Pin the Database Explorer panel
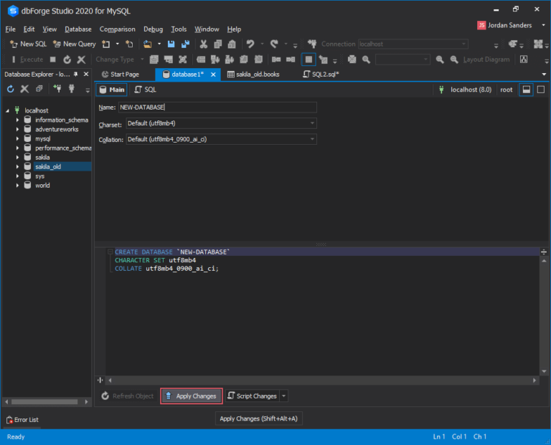 click(75, 74)
